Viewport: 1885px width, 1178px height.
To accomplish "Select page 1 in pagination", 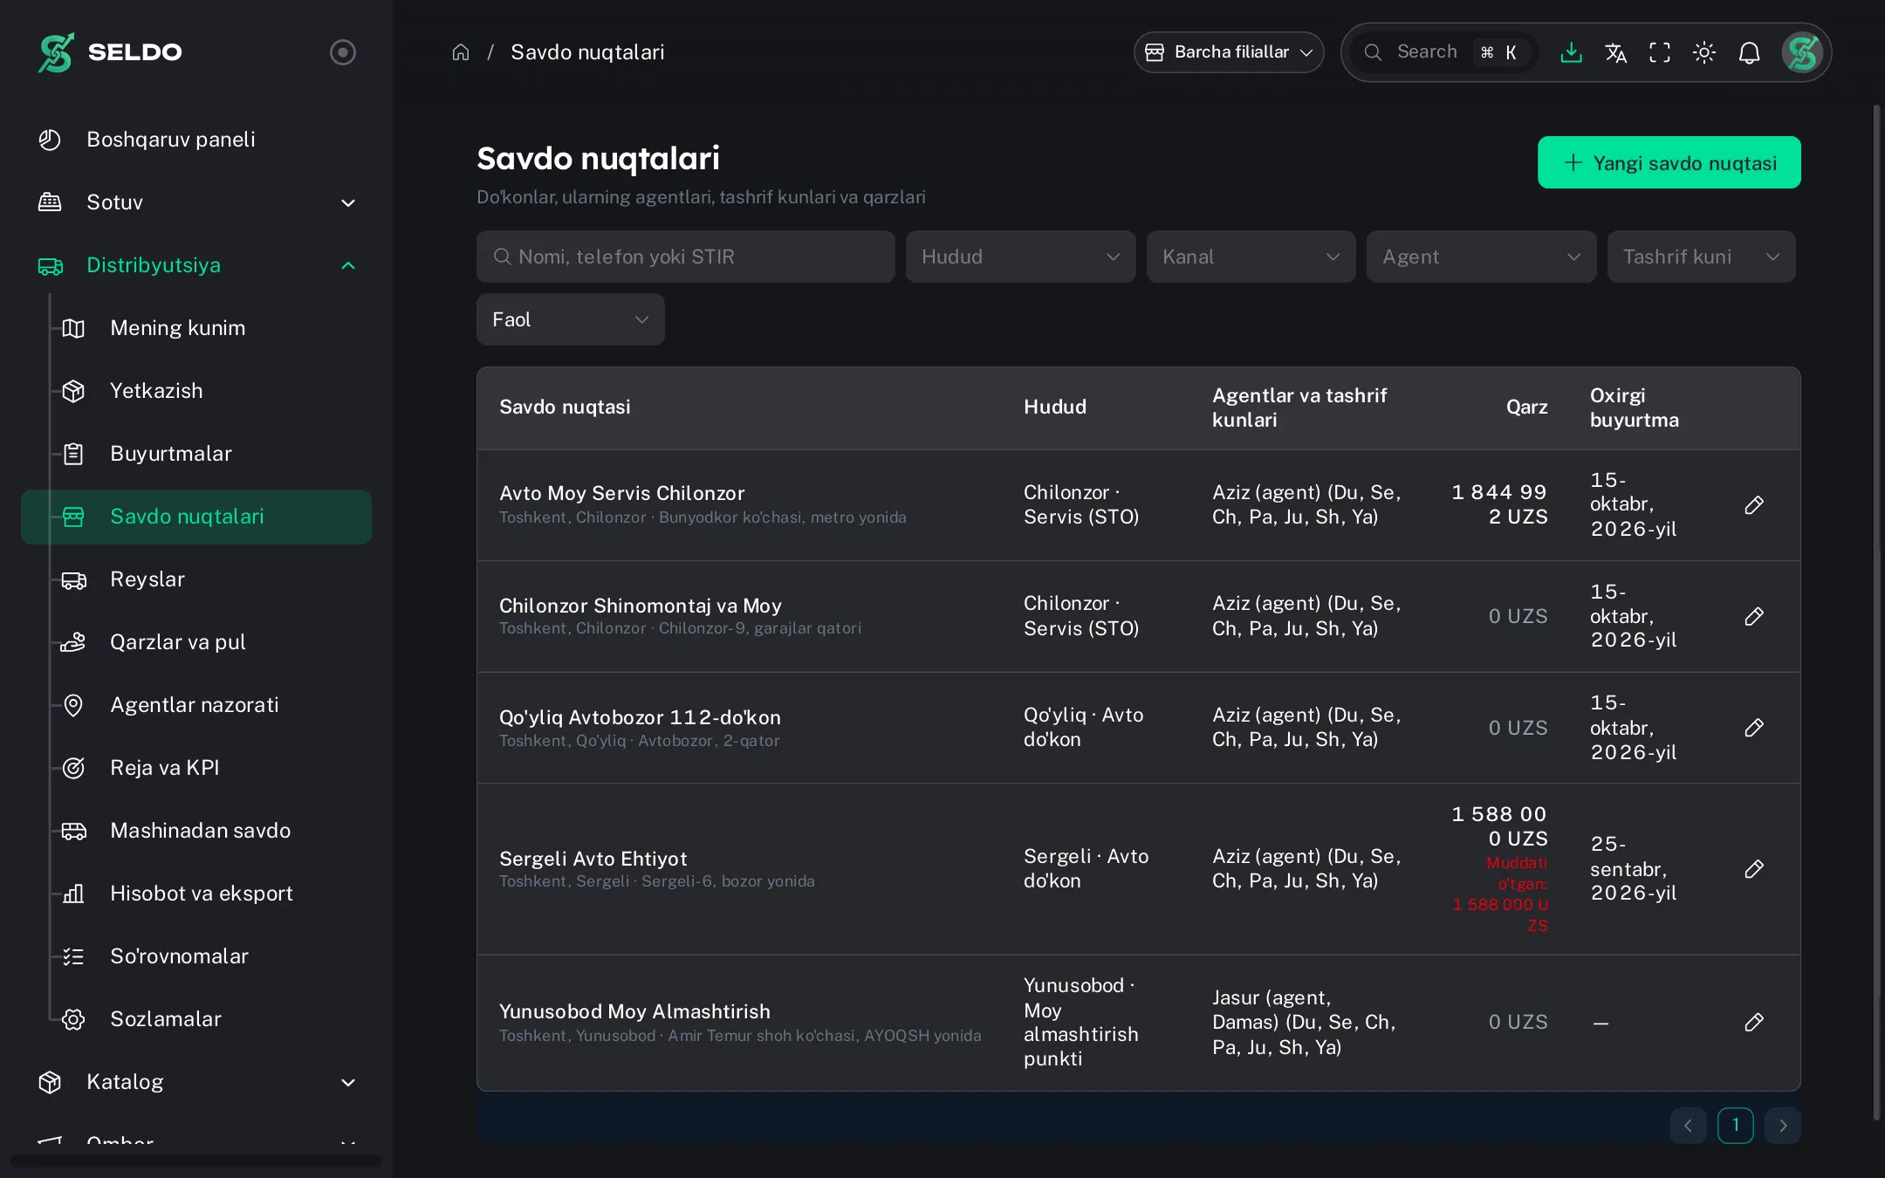I will [x=1735, y=1126].
